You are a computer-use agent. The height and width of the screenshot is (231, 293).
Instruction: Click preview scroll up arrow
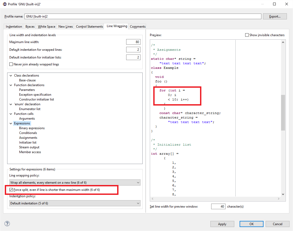(x=283, y=42)
